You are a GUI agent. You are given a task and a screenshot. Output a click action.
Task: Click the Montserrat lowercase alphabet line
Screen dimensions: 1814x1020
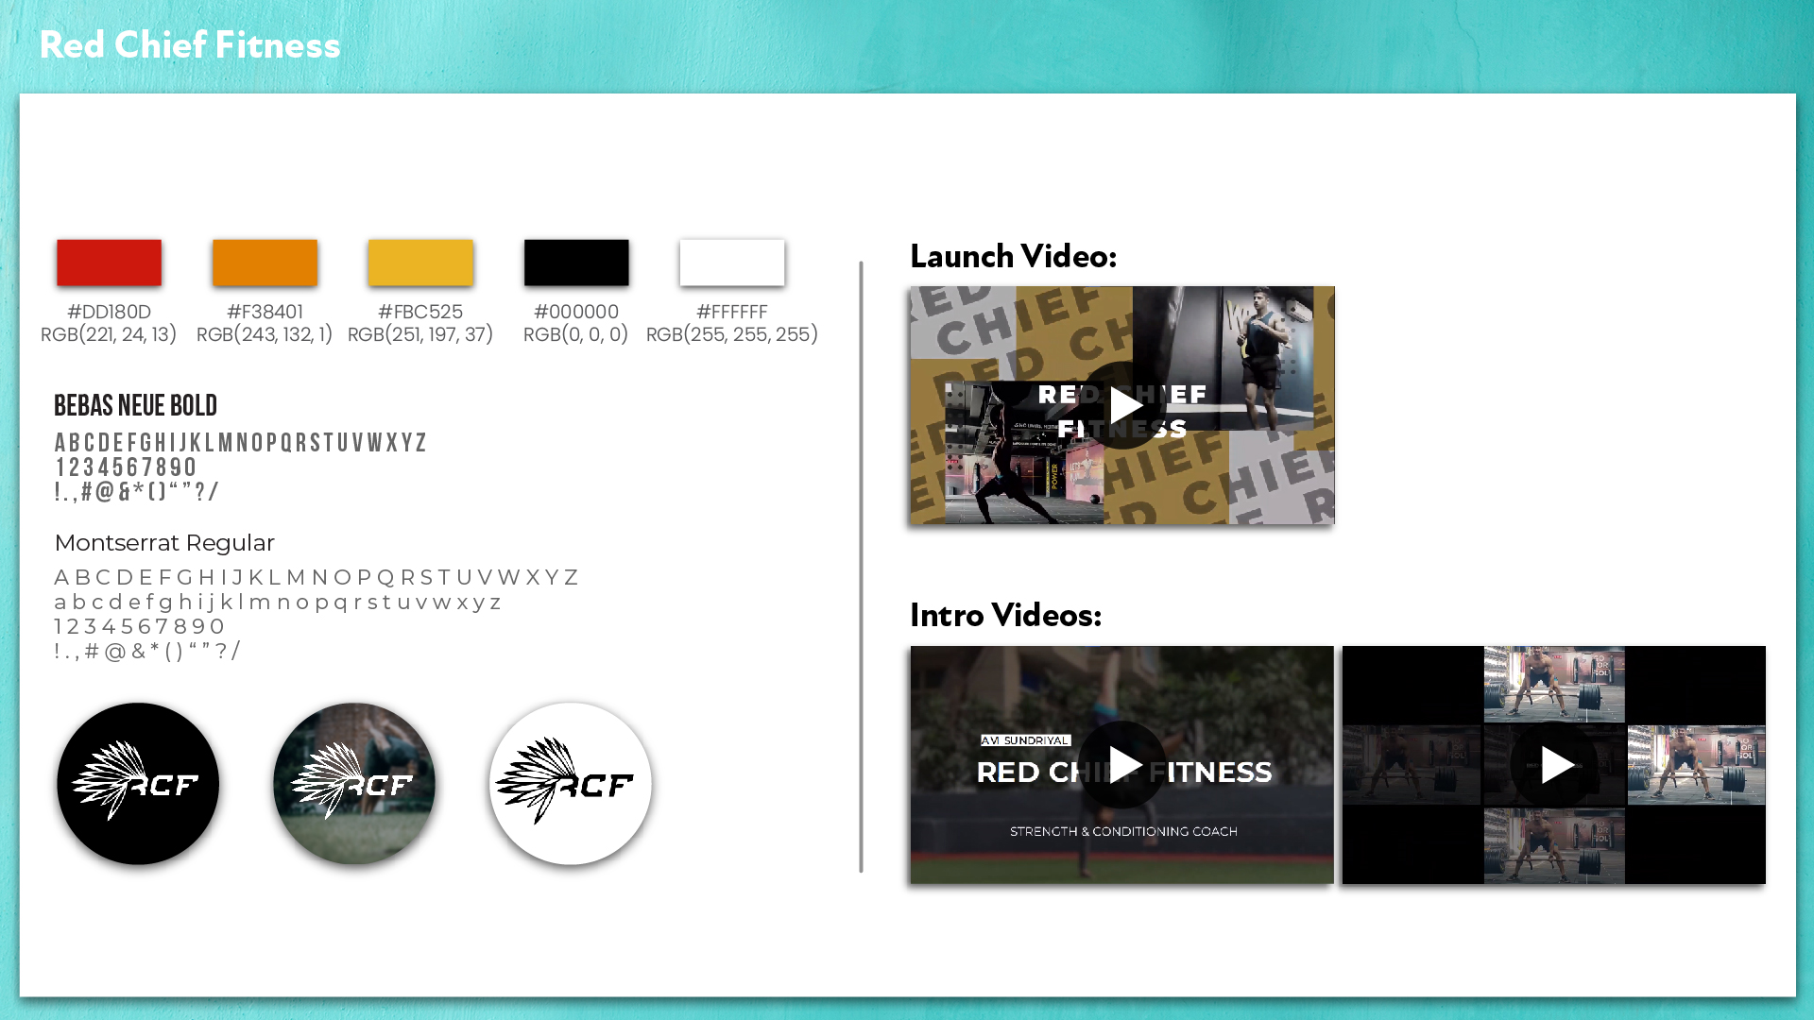tap(278, 603)
